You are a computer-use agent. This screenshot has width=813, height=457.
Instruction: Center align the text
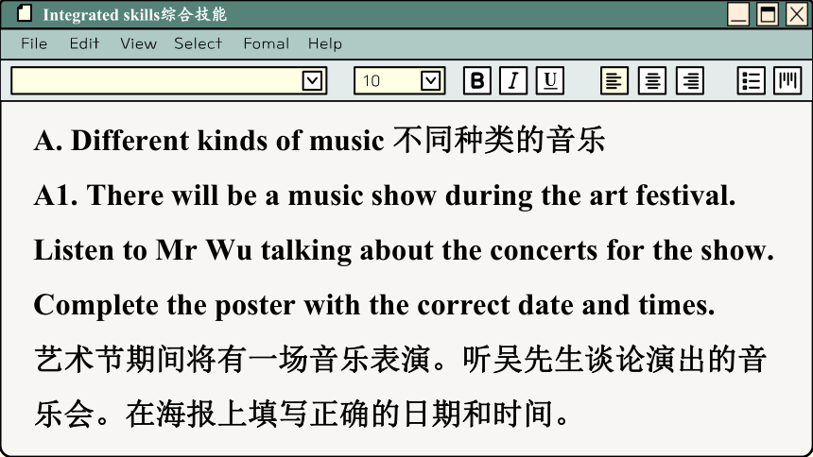pyautogui.click(x=652, y=81)
